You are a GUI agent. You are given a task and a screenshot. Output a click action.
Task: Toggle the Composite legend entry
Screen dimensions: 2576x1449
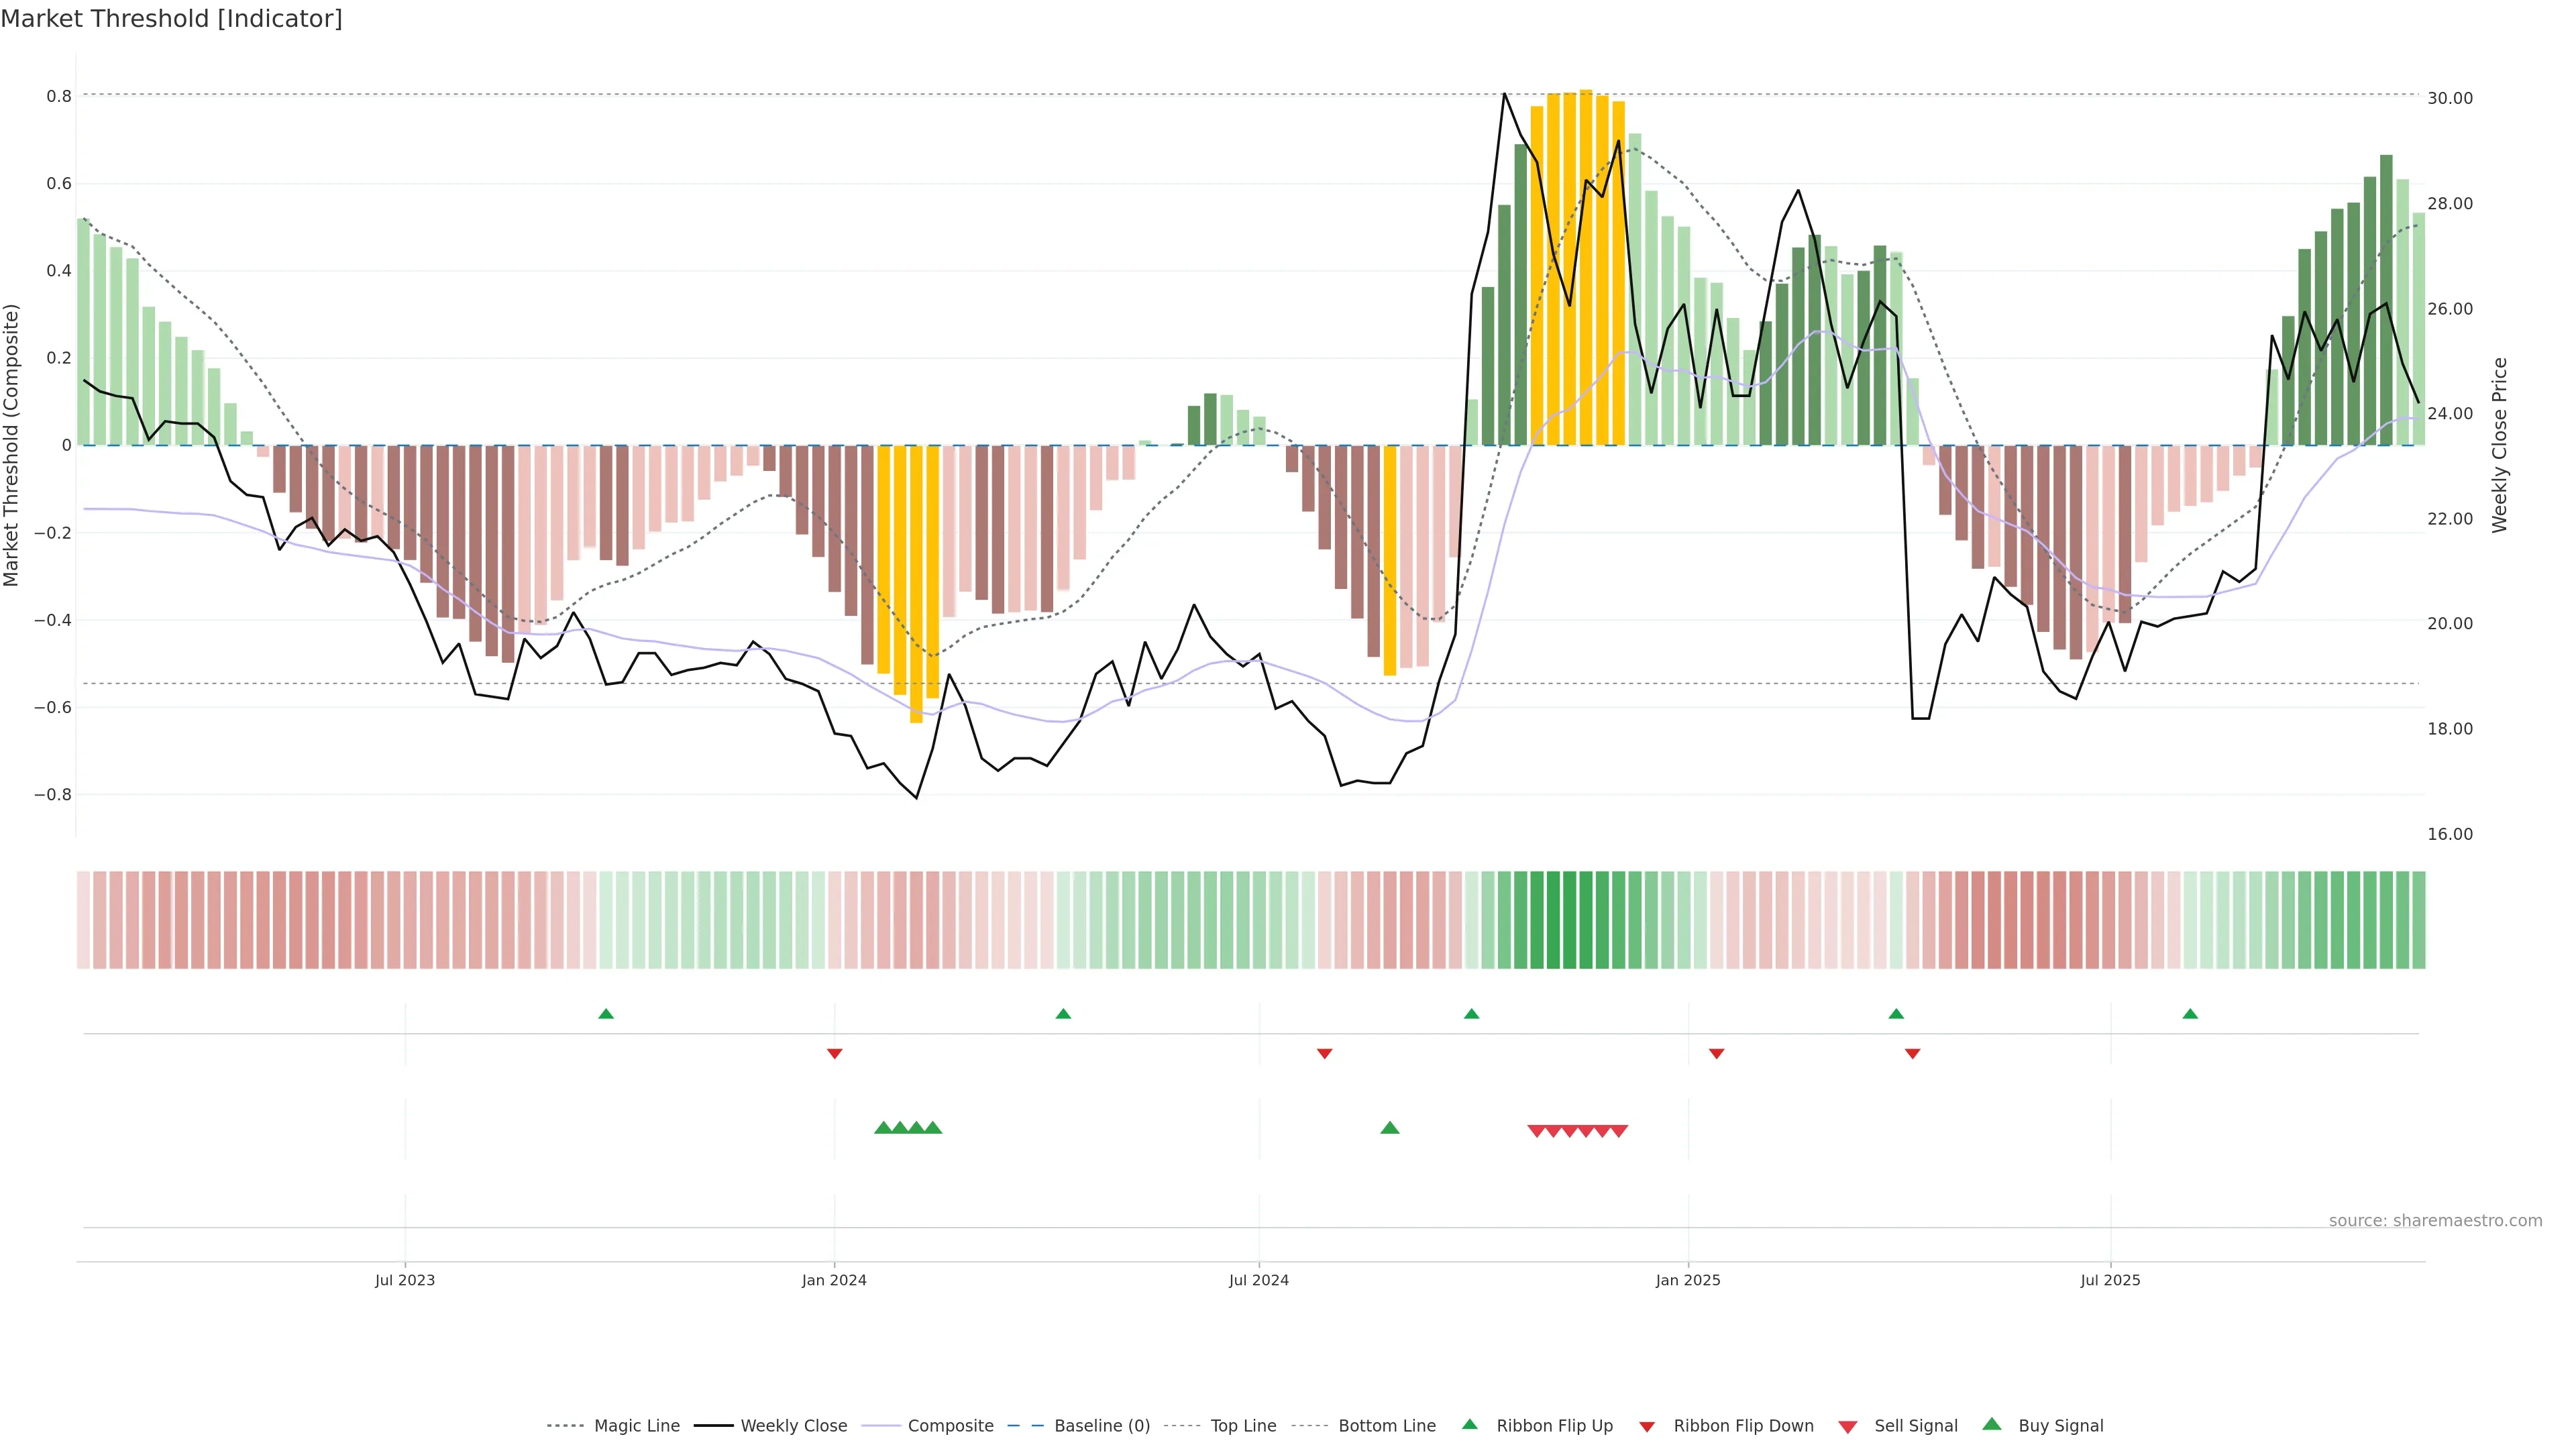[950, 1426]
